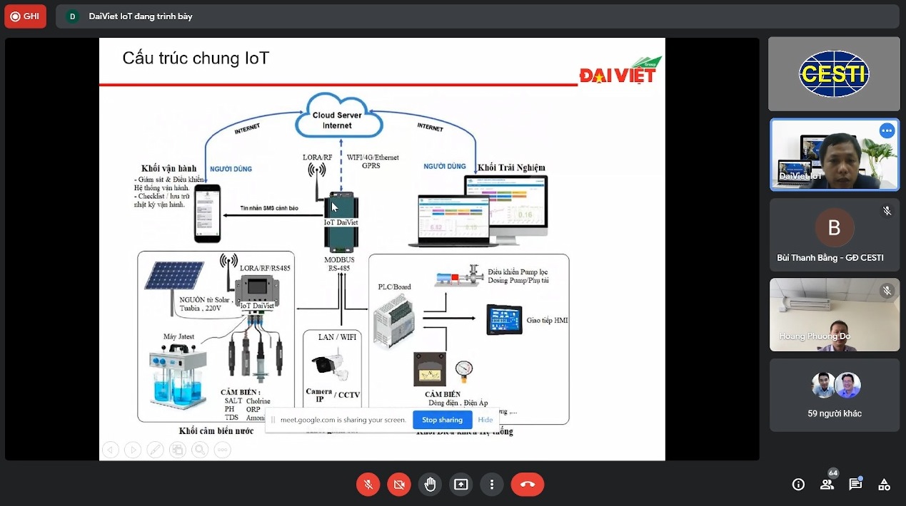This screenshot has height=506, width=906.
Task: Select Bùi Thanh Bằng - GĐ CESTI tile
Action: click(x=834, y=235)
